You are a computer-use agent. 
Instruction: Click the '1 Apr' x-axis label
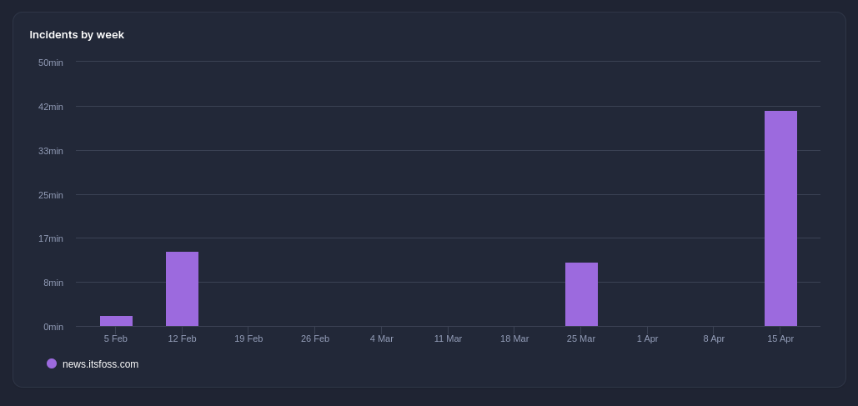pyautogui.click(x=647, y=338)
